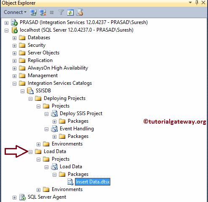Click the Server Objects folder icon

point(22,53)
